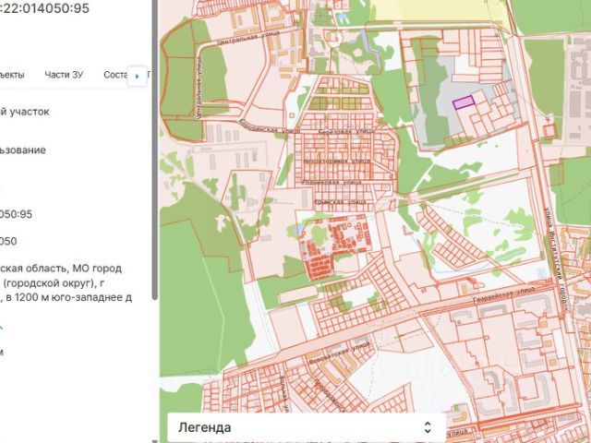
Task: Switch to the Части ЗУ tab
Action: pyautogui.click(x=62, y=75)
